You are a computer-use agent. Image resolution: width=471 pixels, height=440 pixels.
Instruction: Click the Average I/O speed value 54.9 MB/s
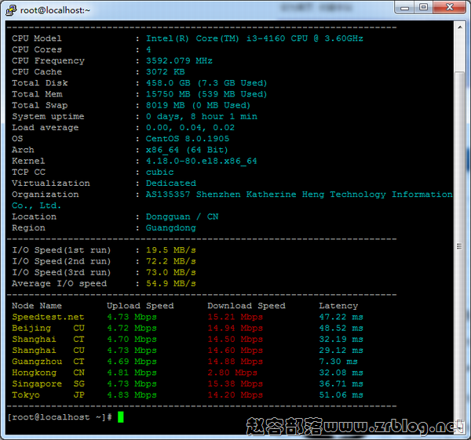(x=170, y=283)
